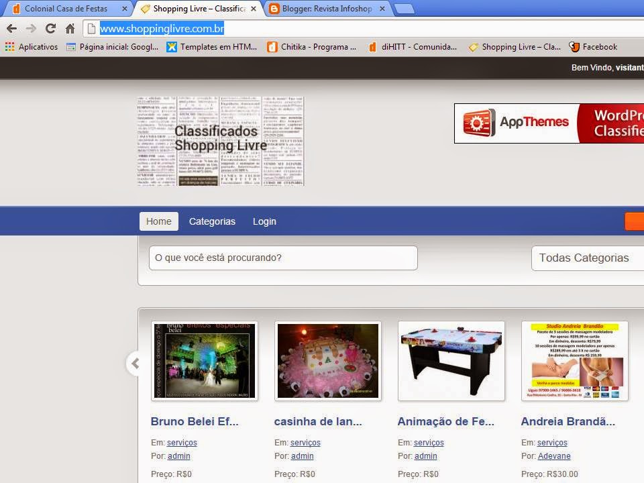Open Login in the site navigation

pos(264,221)
